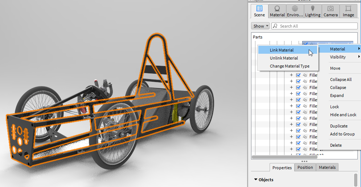Image resolution: width=361 pixels, height=187 pixels.
Task: Toggle the bottom fully visible Fillet checkbox
Action: click(298, 149)
